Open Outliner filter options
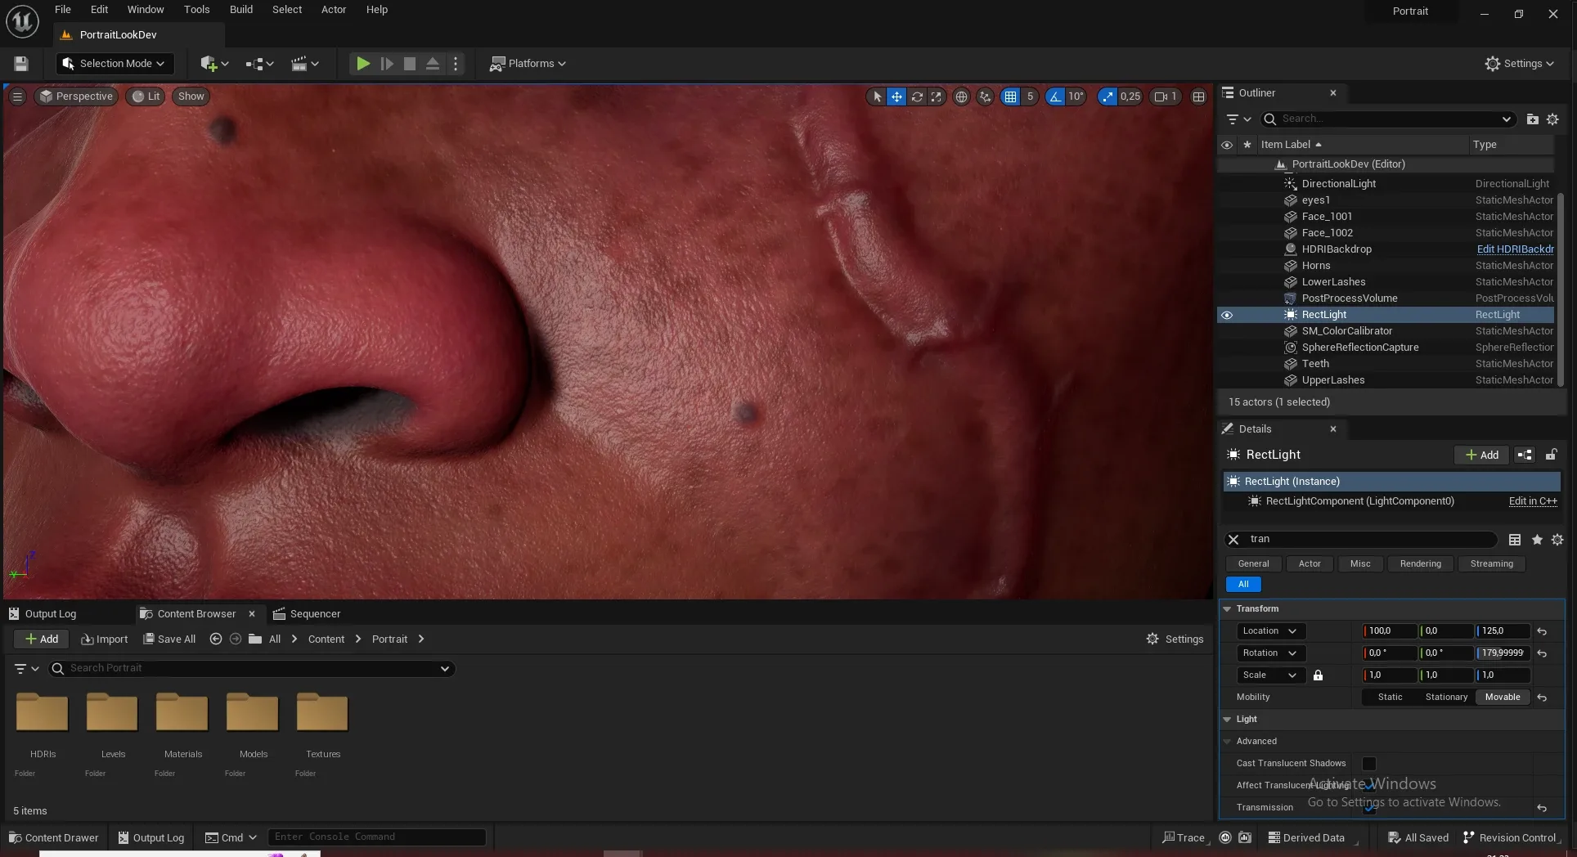 (x=1238, y=119)
